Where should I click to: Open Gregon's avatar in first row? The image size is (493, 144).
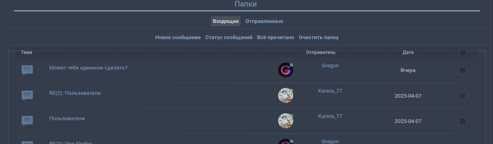coord(285,70)
